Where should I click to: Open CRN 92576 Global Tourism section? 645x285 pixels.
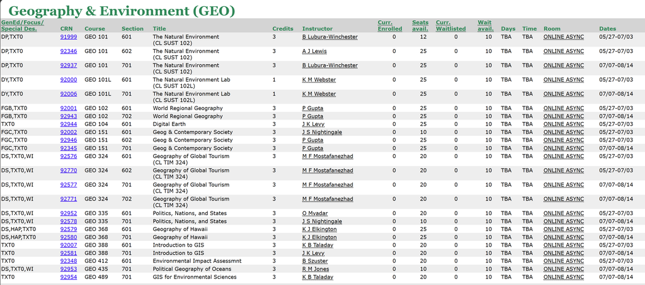(x=68, y=156)
